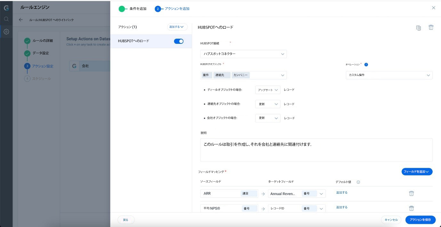Click the 通貨 type tag on ARR
The height and width of the screenshot is (227, 441).
249,193
